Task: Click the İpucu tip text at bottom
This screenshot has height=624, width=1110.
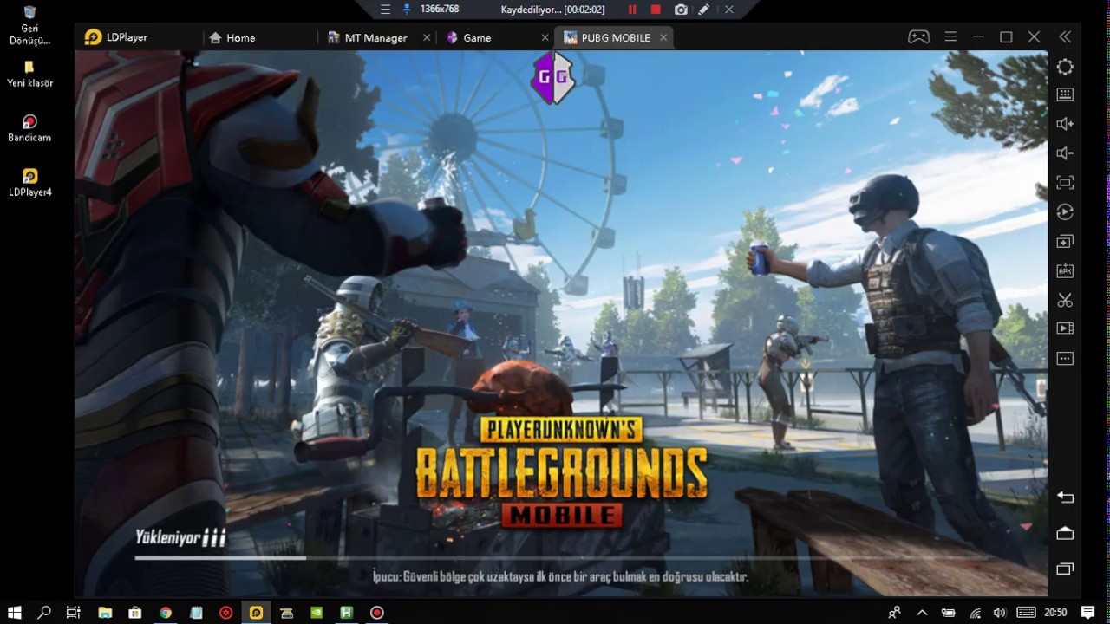Action: [x=560, y=576]
